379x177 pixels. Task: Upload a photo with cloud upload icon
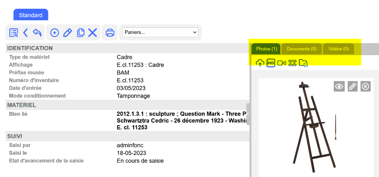tap(260, 63)
